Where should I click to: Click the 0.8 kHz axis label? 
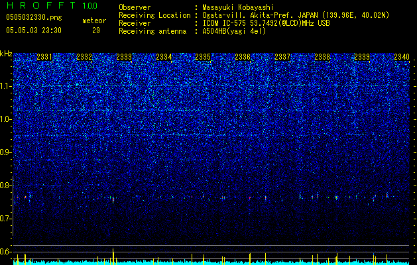(x=5, y=185)
